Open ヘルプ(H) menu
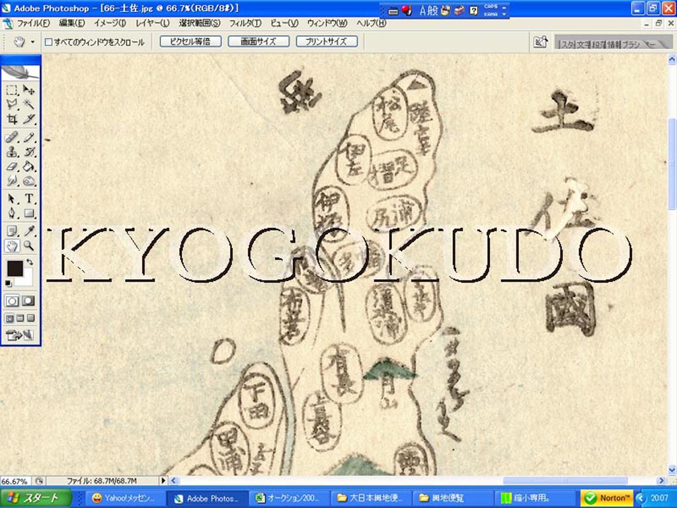This screenshot has height=508, width=677. click(371, 23)
